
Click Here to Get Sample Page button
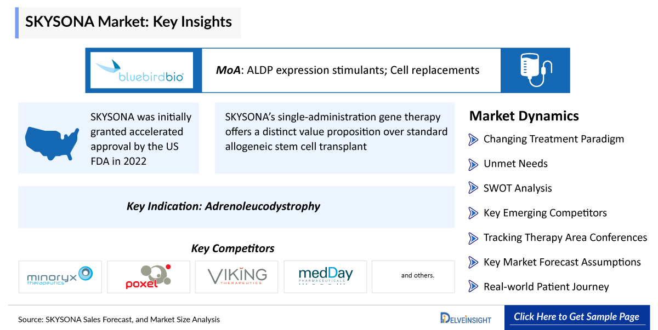(577, 317)
